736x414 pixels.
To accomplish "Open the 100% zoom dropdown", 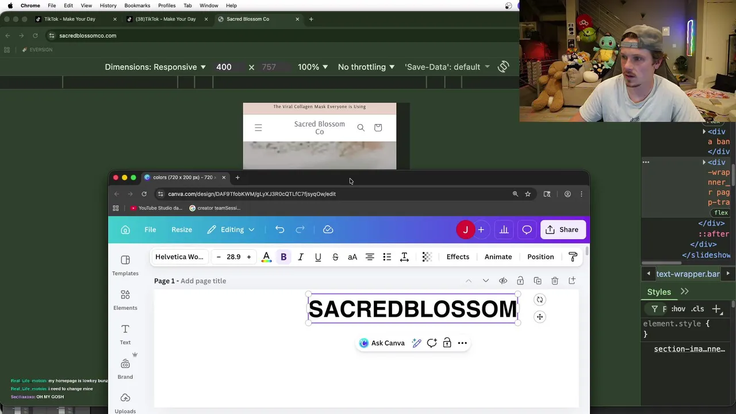I will pos(313,67).
